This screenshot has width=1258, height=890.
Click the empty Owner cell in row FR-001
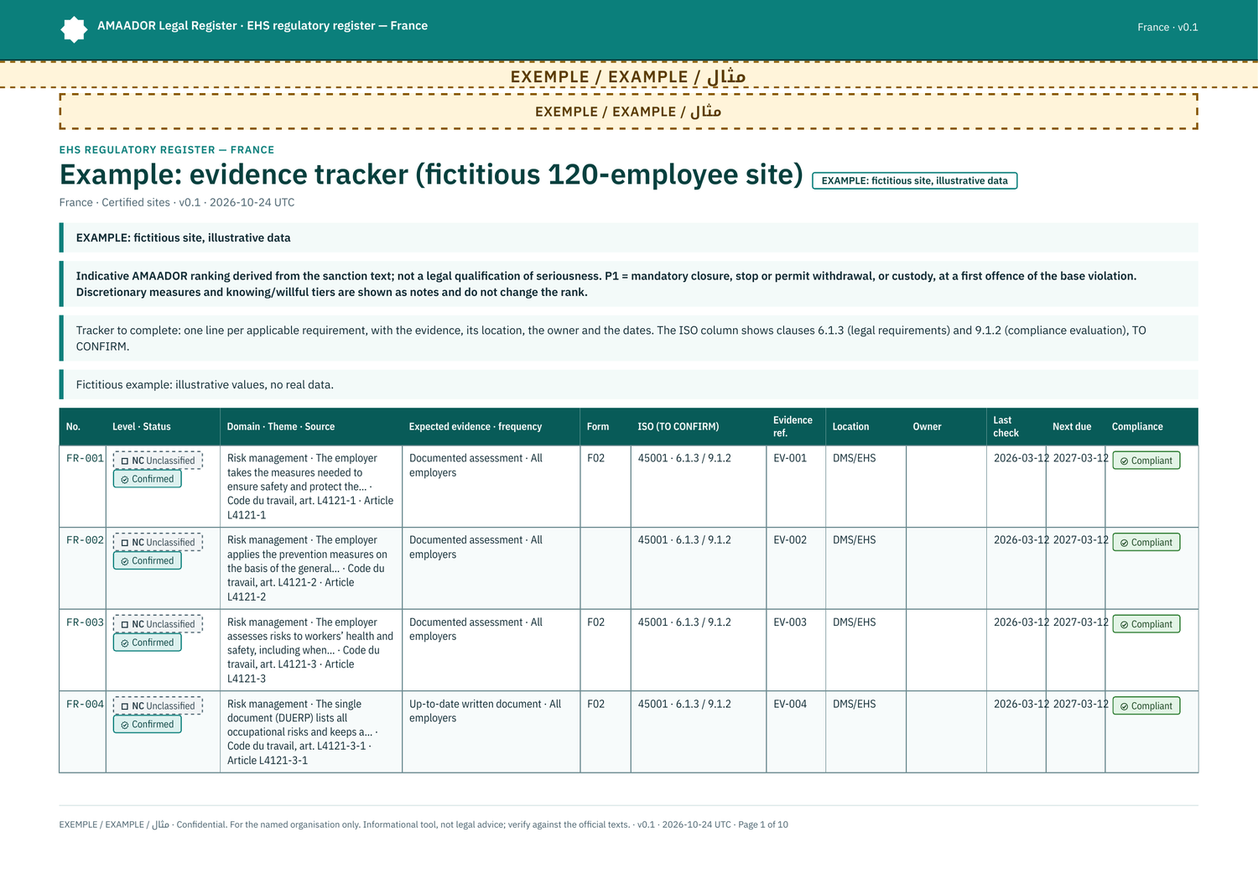coord(946,487)
